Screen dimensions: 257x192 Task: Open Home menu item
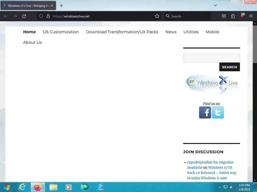(x=30, y=32)
